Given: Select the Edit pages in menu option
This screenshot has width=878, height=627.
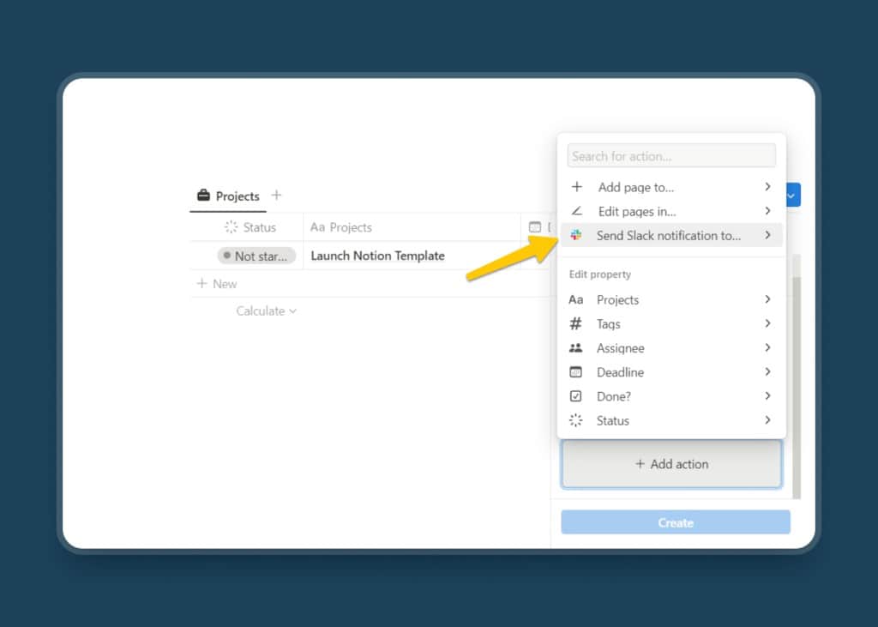Looking at the screenshot, I should point(637,211).
